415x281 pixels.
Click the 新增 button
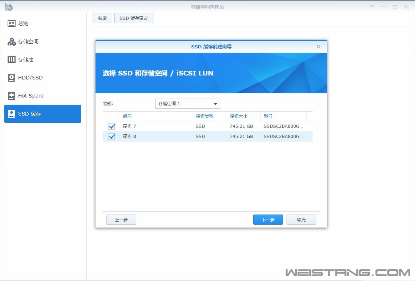tap(102, 18)
